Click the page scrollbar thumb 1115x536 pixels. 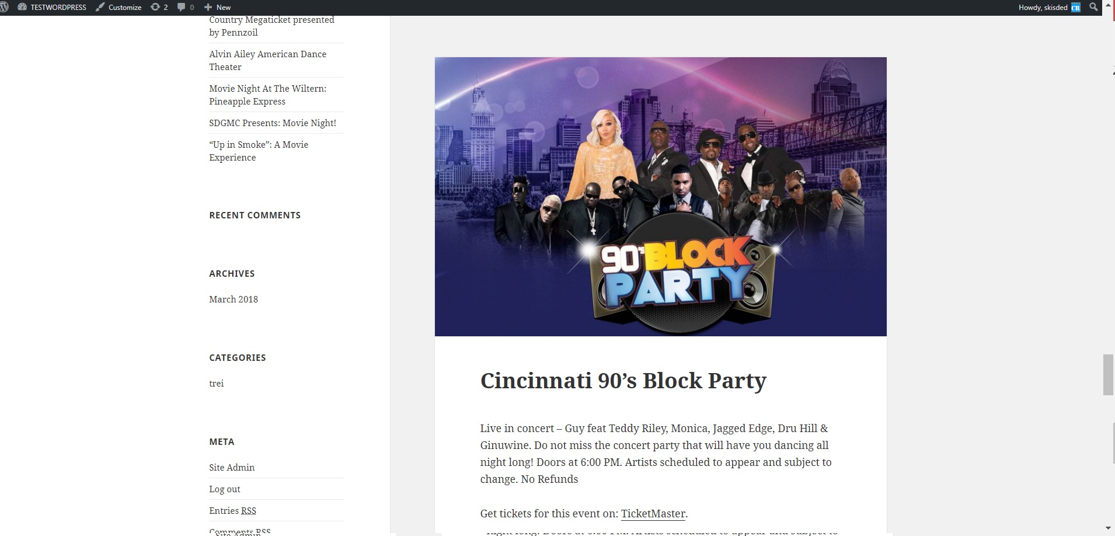(x=1108, y=374)
